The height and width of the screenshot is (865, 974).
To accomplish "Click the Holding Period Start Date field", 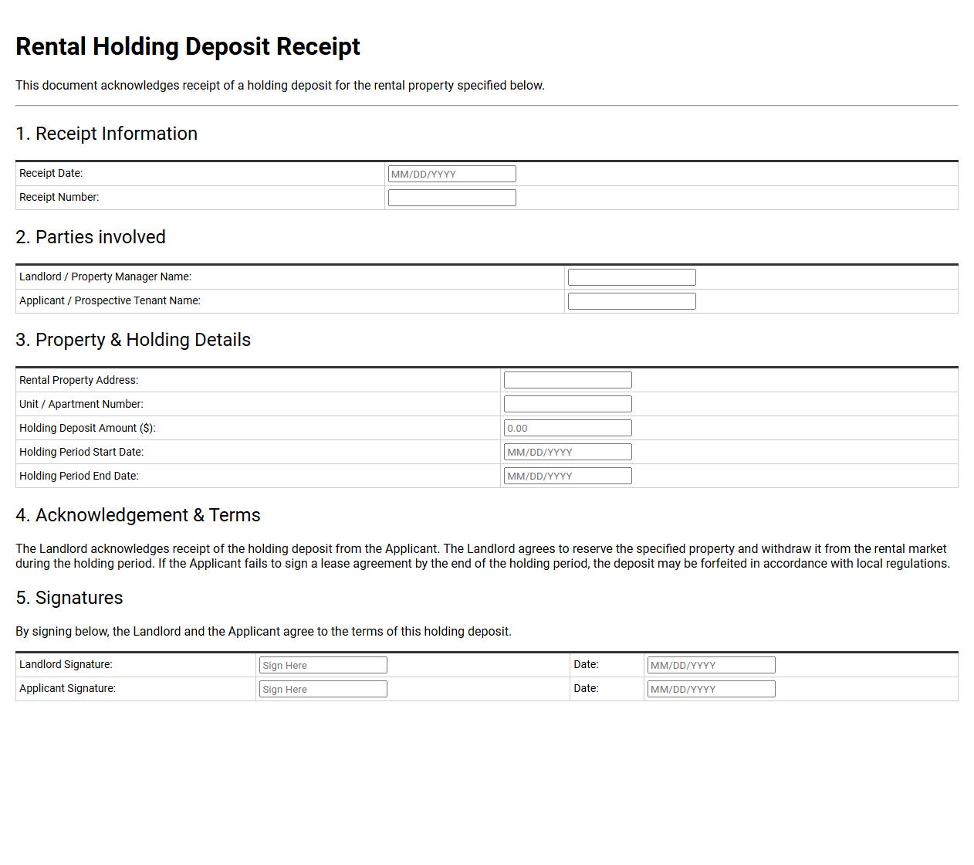I will click(567, 452).
